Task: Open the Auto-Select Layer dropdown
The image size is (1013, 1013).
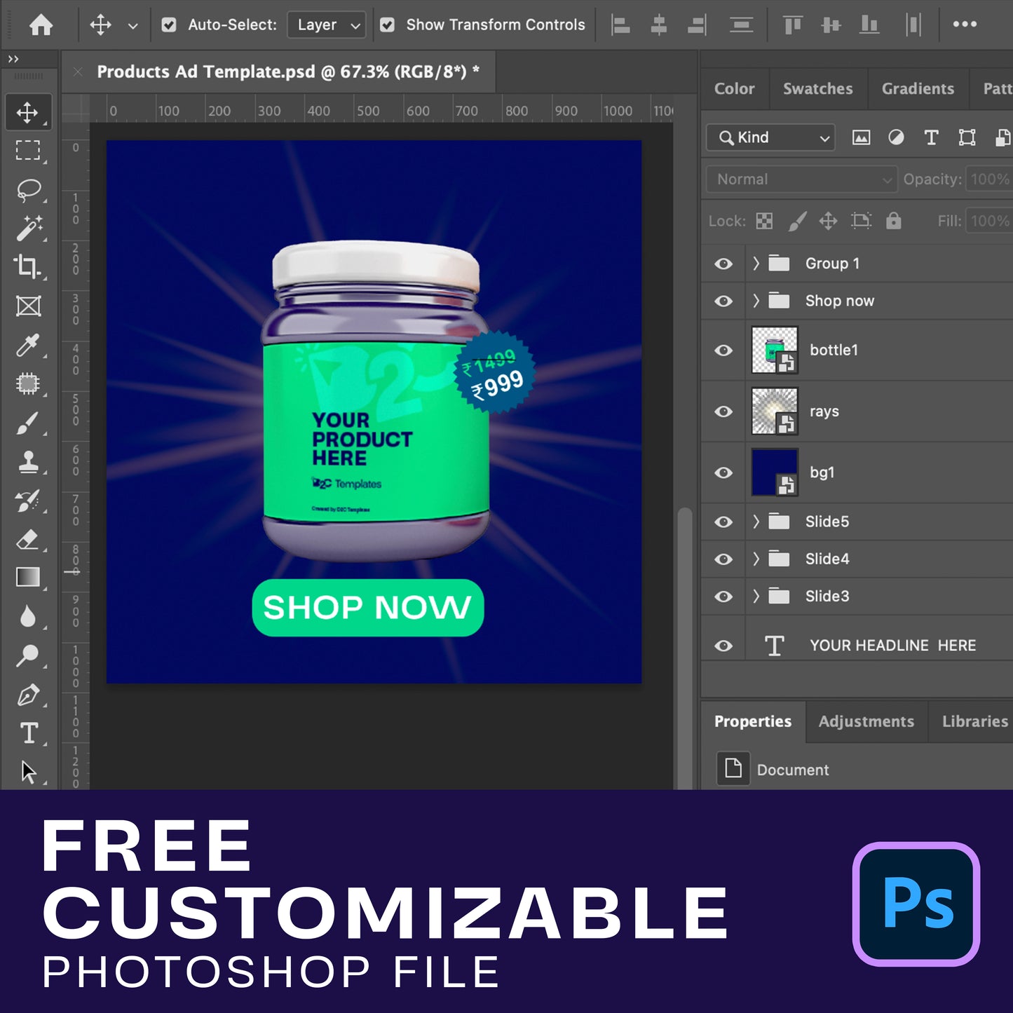Action: [x=327, y=25]
